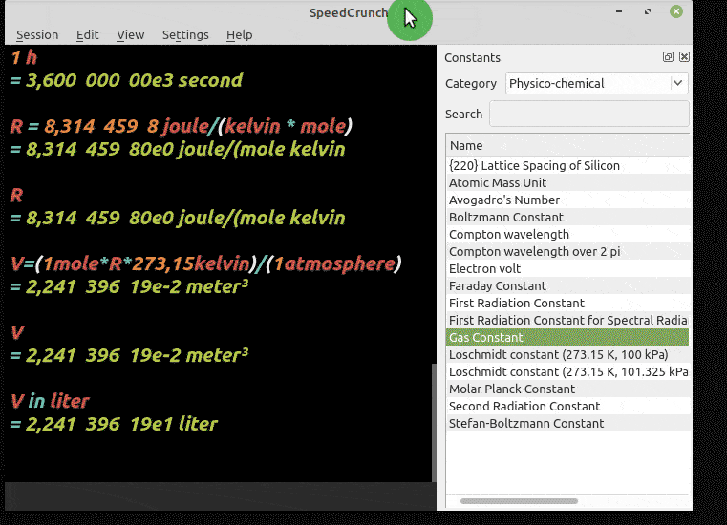Close the SpeedCrunch window
Screen dimensions: 727x525
[x=676, y=11]
